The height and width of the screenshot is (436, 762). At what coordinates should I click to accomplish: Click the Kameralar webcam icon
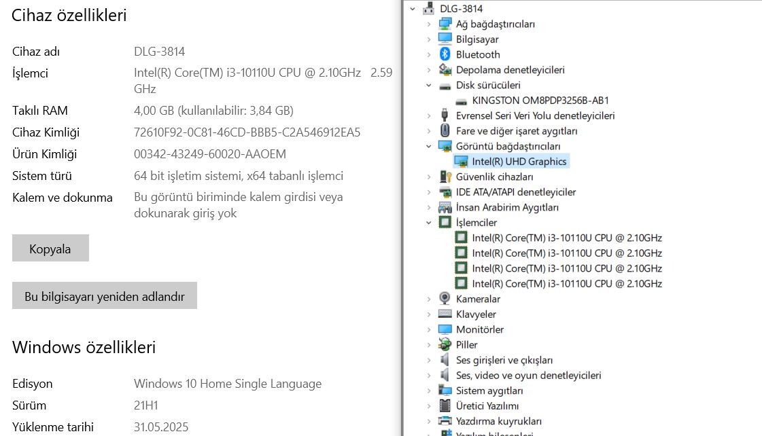445,299
